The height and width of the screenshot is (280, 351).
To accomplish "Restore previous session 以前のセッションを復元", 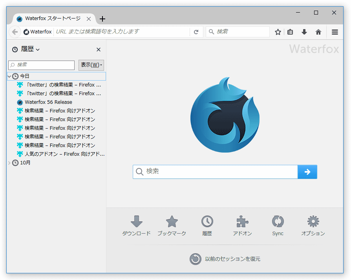I will (225, 259).
